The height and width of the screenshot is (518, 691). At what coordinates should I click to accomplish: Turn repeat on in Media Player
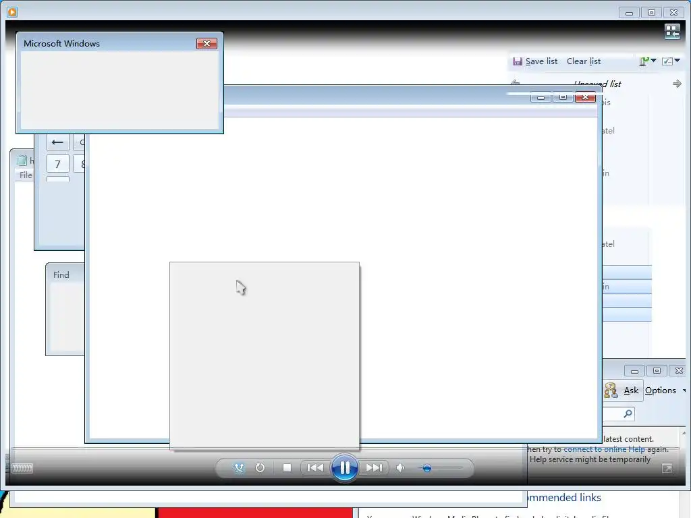click(x=260, y=468)
